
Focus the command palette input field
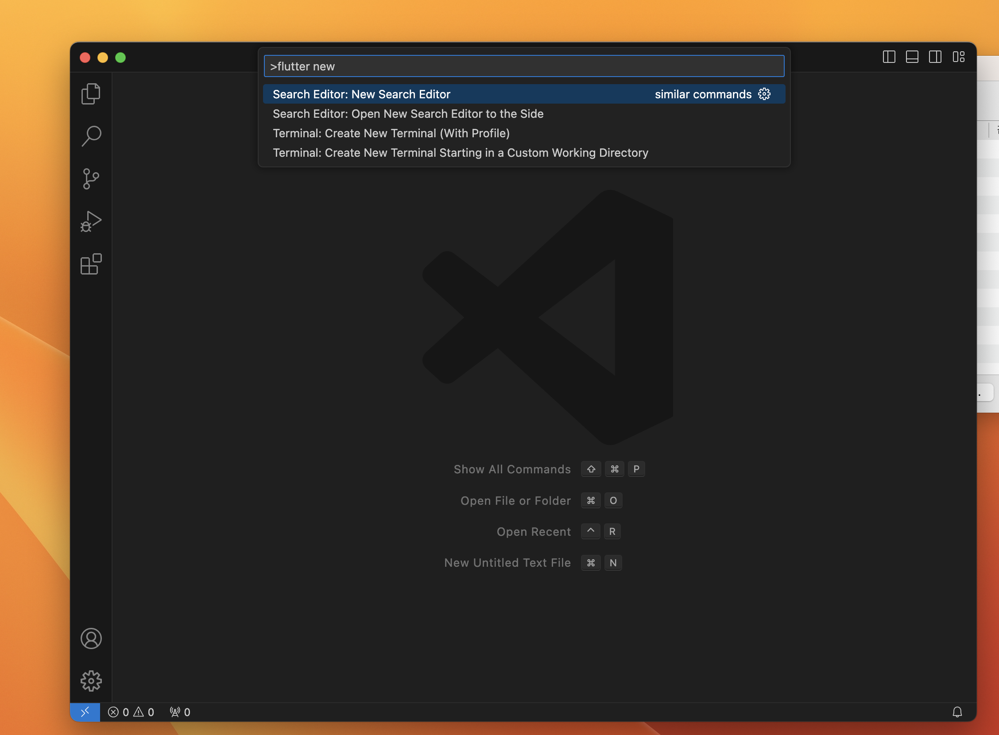tap(524, 66)
